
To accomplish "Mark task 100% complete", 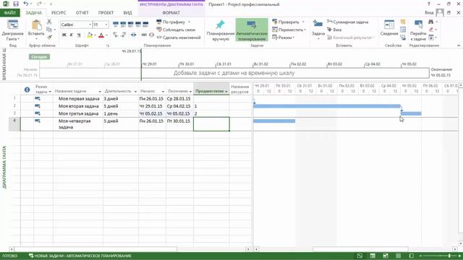I will click(x=145, y=24).
